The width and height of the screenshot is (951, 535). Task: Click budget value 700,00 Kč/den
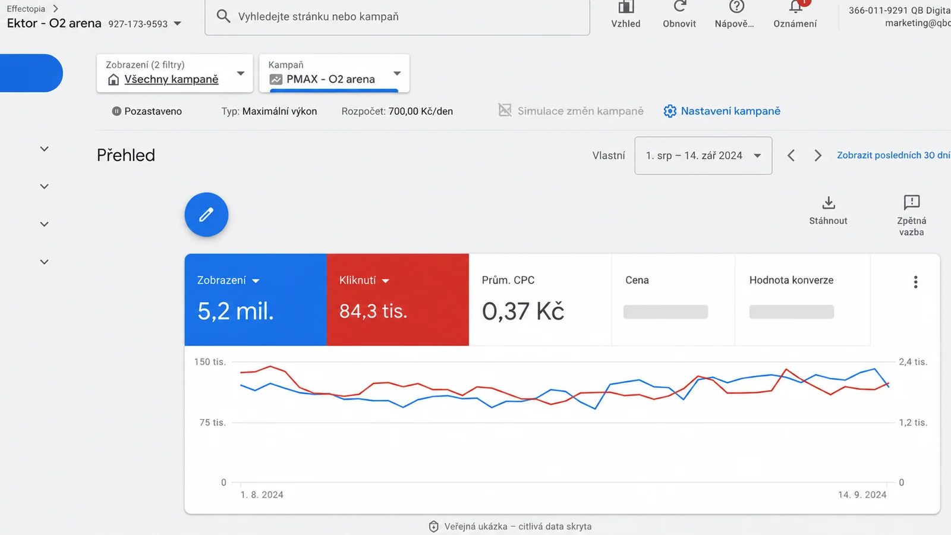pyautogui.click(x=420, y=111)
